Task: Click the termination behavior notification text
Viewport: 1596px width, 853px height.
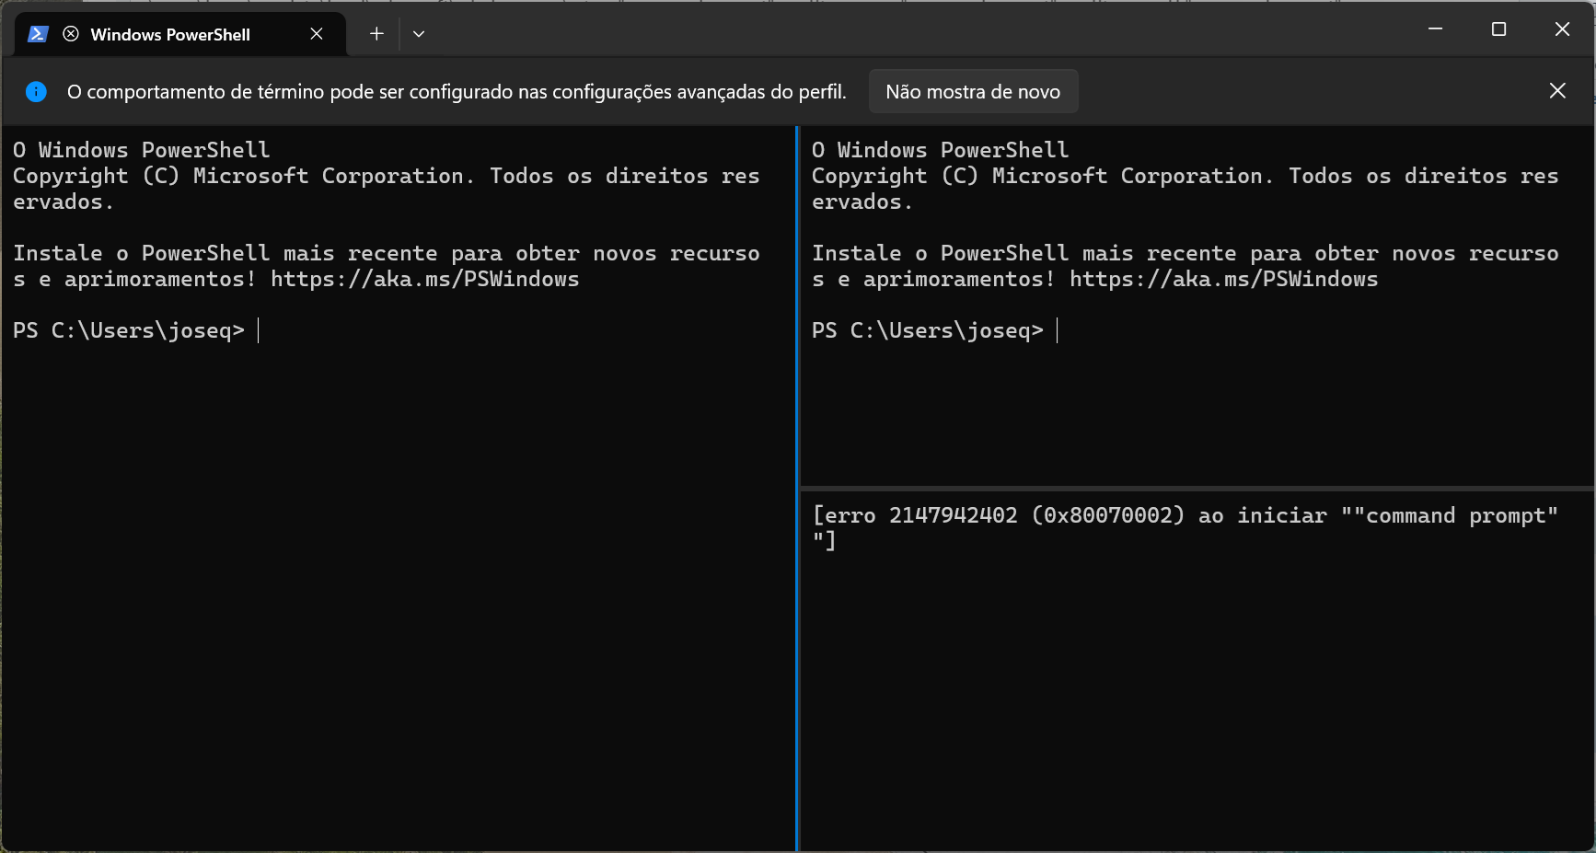Action: (457, 92)
